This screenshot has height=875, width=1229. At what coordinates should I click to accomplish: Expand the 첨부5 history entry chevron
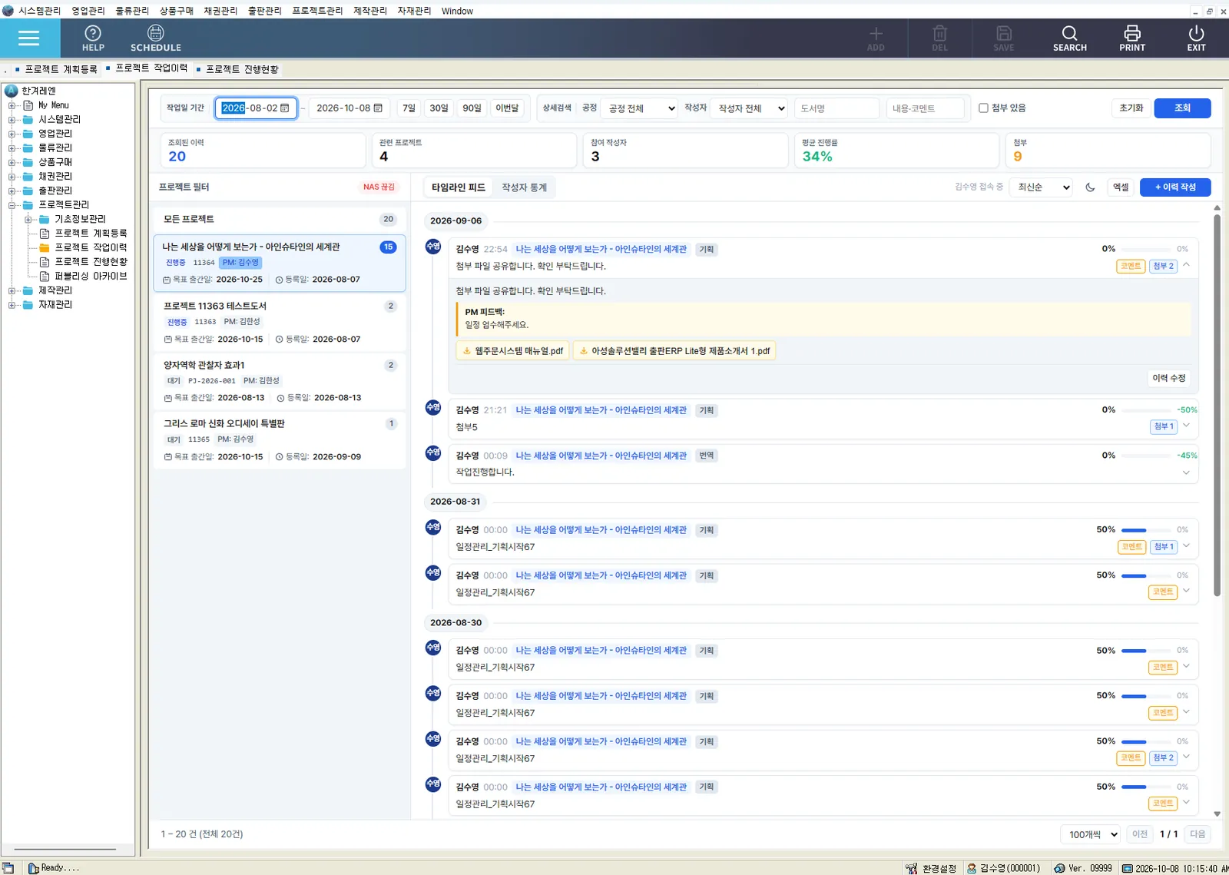point(1186,426)
